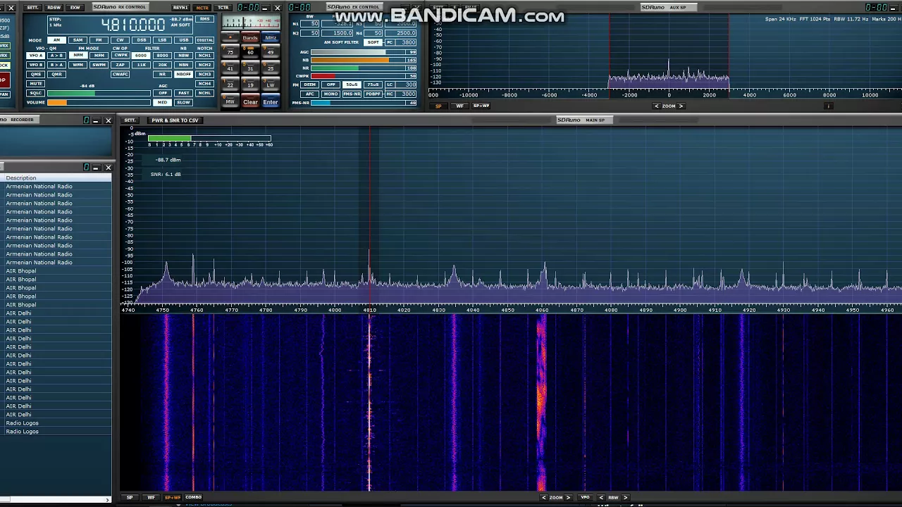The image size is (902, 507).
Task: Select the 22 meter band key
Action: pyautogui.click(x=230, y=84)
